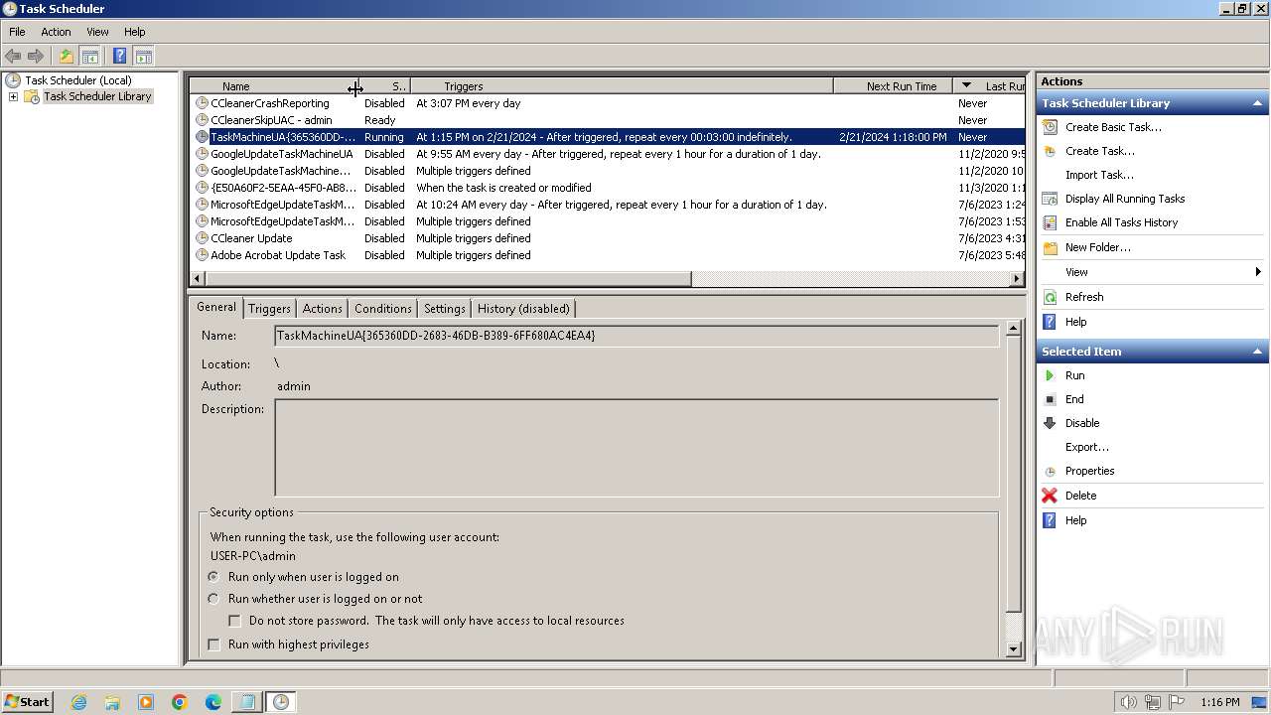1271x715 pixels.
Task: Switch to the Conditions tab
Action: (x=382, y=309)
